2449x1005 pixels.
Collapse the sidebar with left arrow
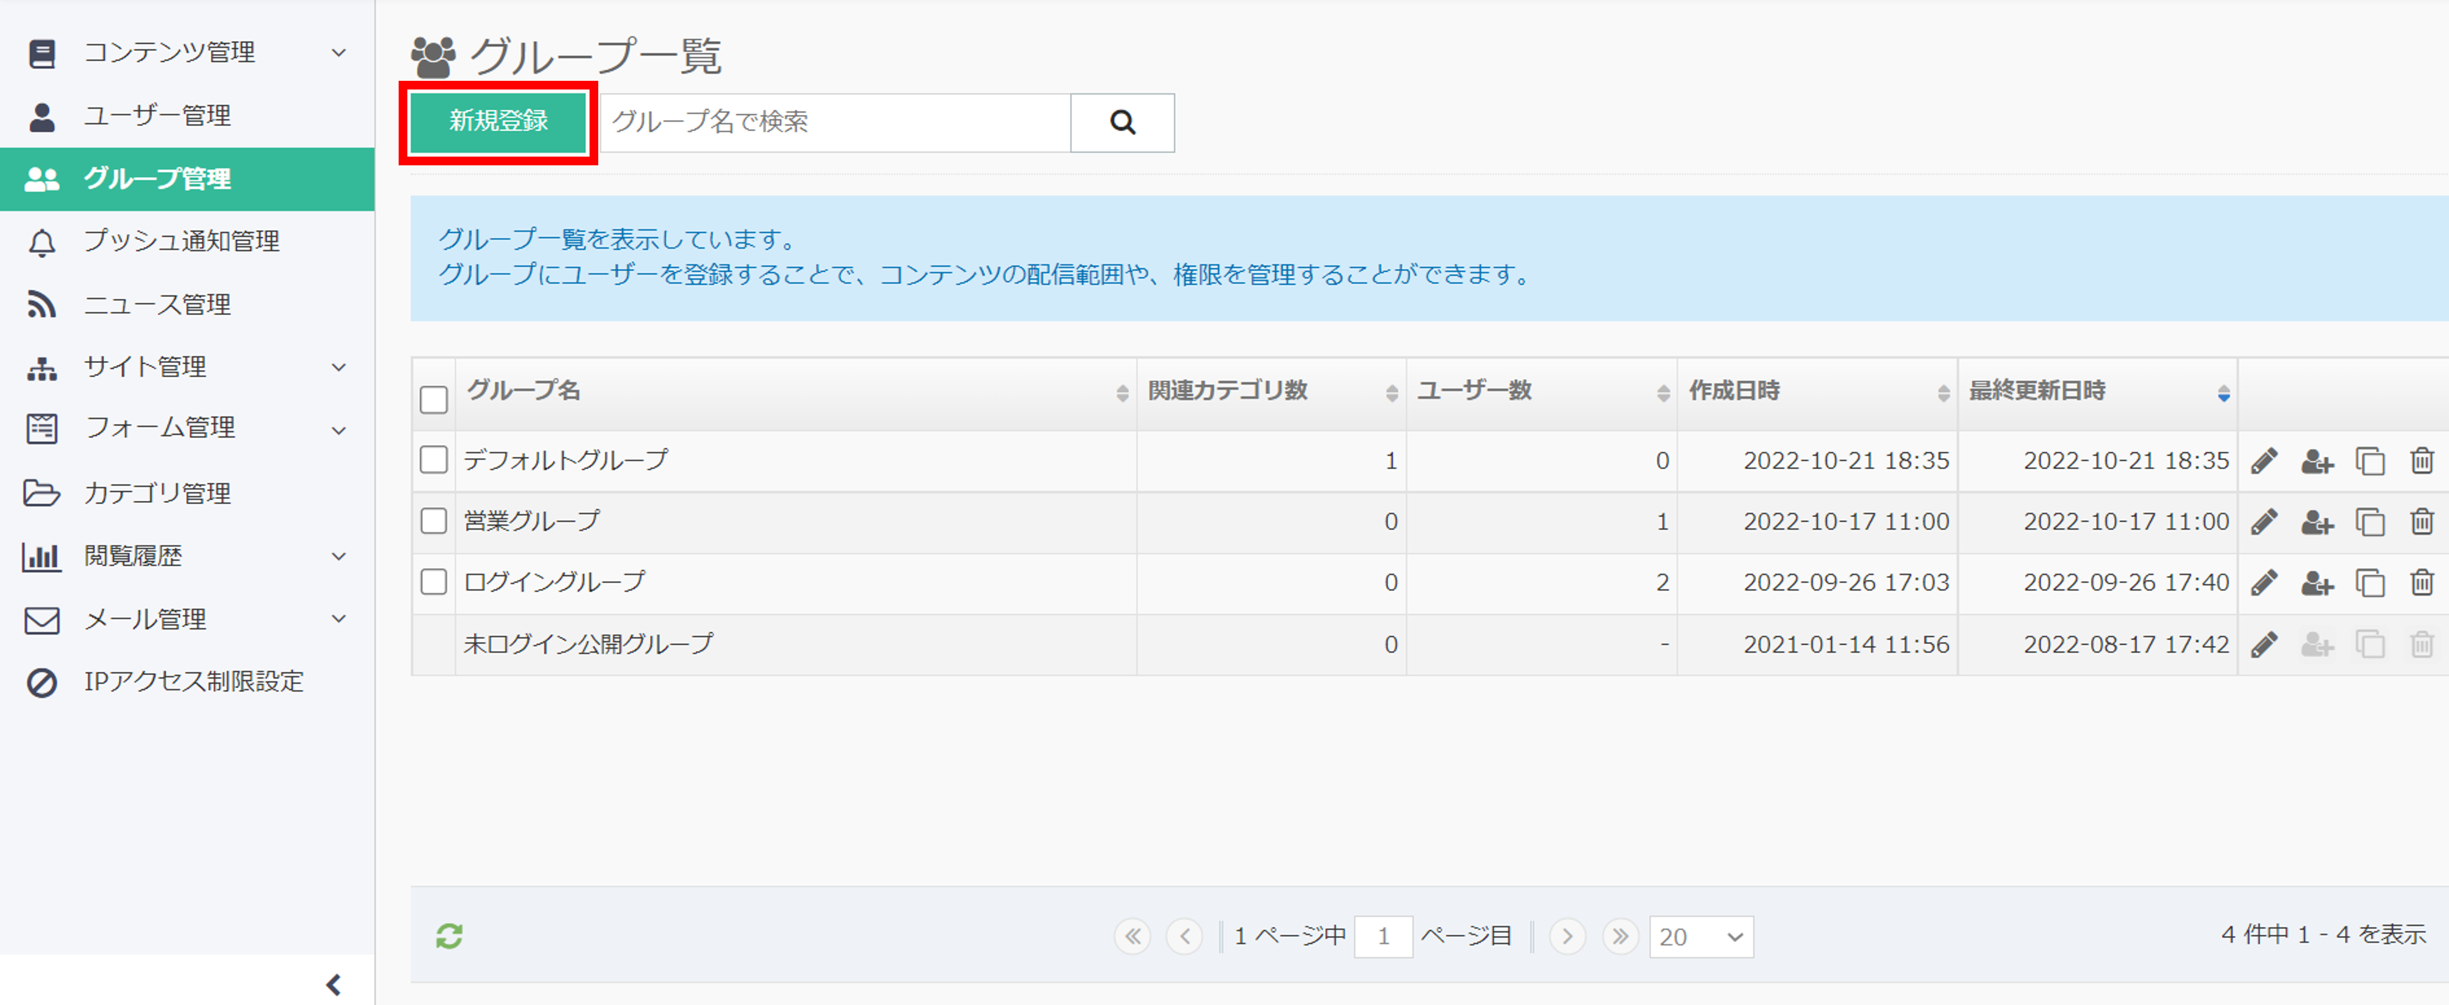point(334,984)
